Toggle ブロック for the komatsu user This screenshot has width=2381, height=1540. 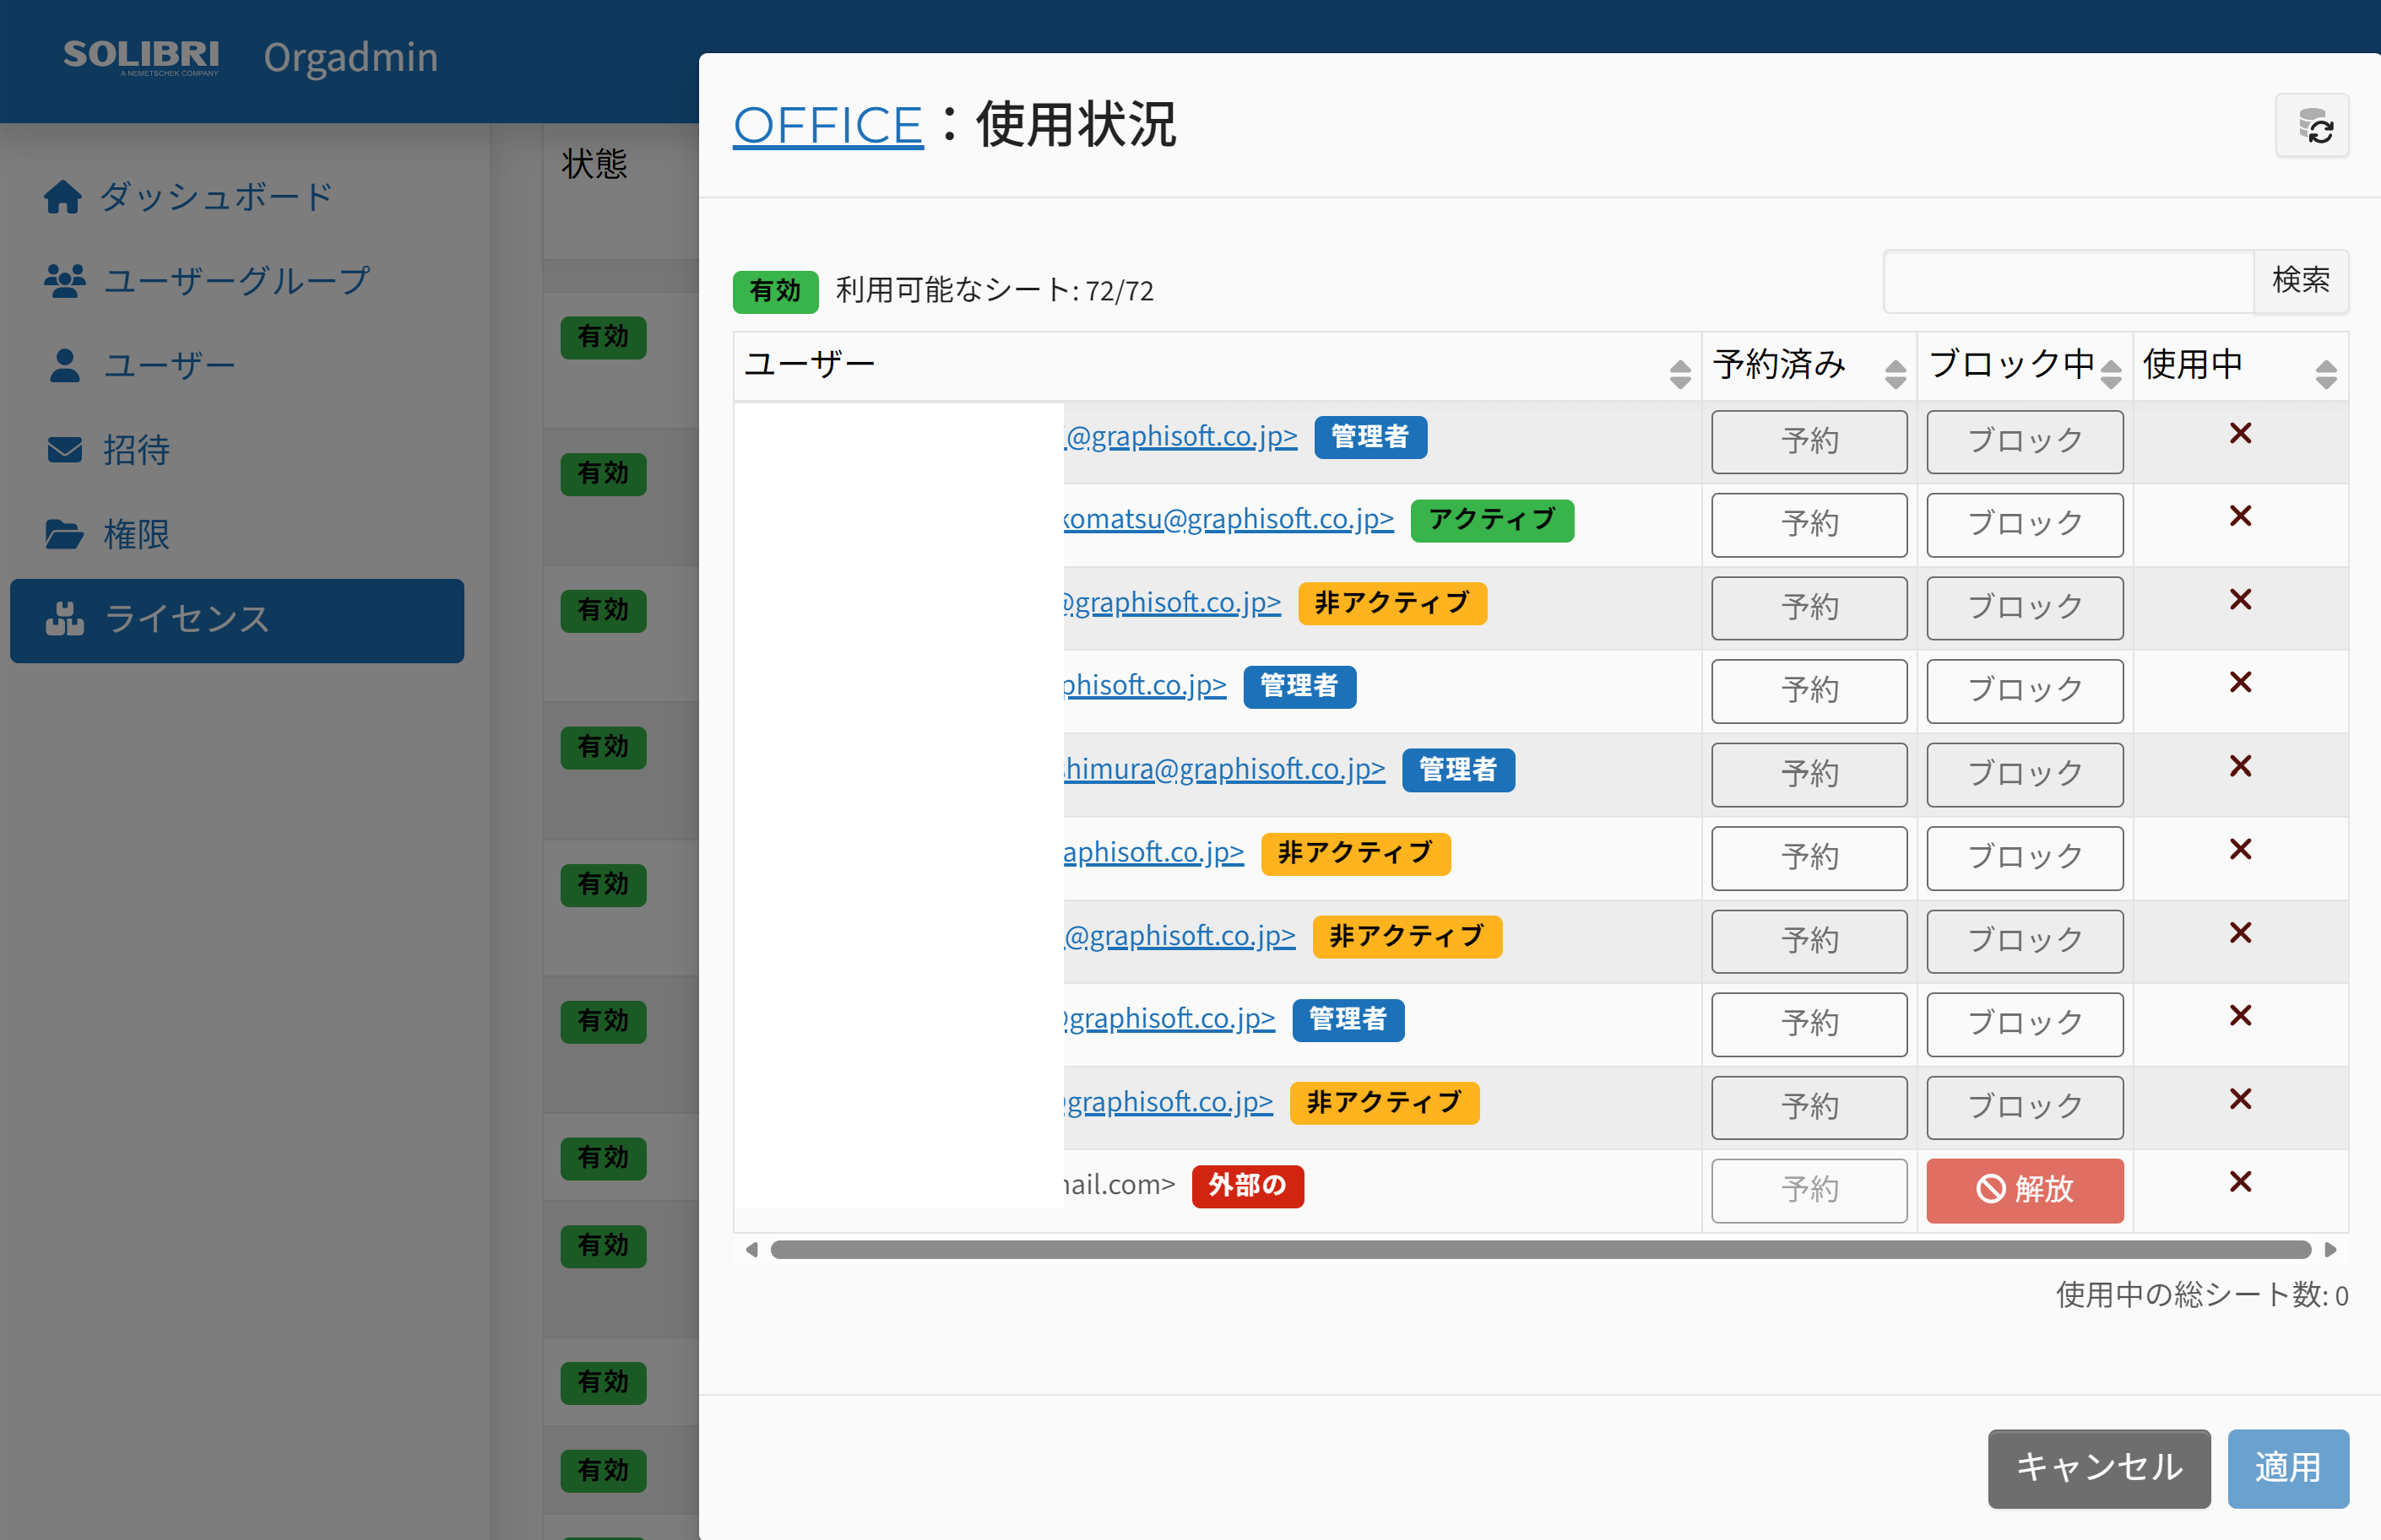2024,524
